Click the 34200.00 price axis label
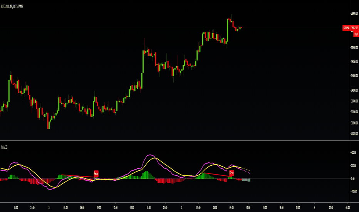Image resolution: width=359 pixels, height=212 pixels. 354,90
